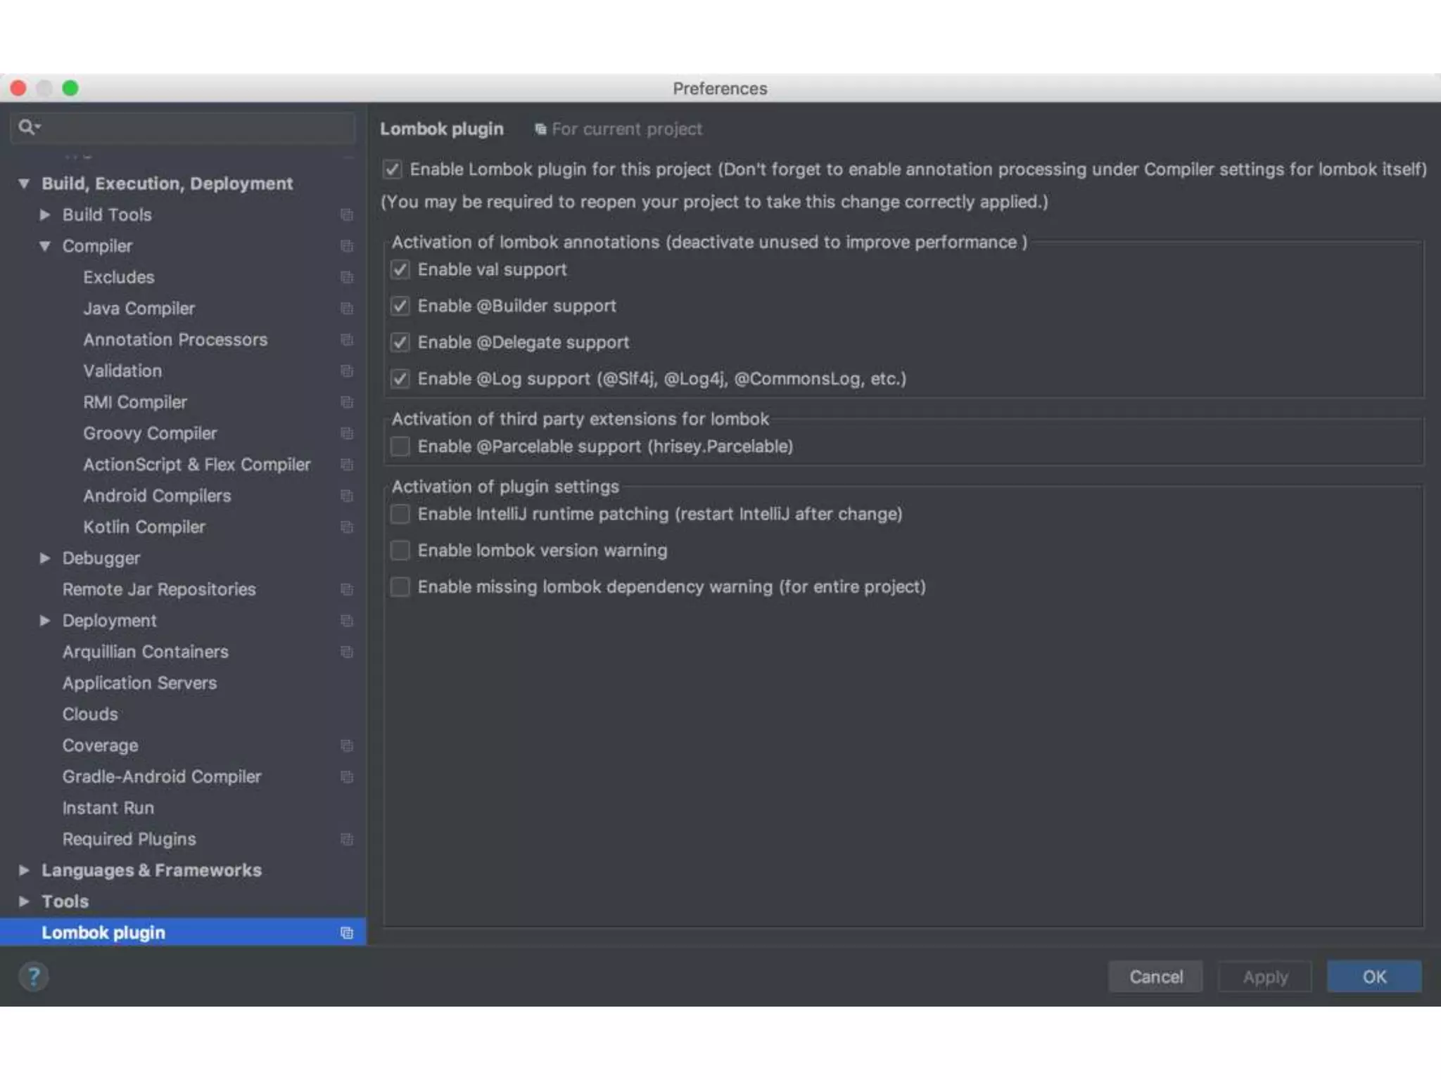Expand Languages & Frameworks section
The image size is (1441, 1080).
(x=24, y=870)
